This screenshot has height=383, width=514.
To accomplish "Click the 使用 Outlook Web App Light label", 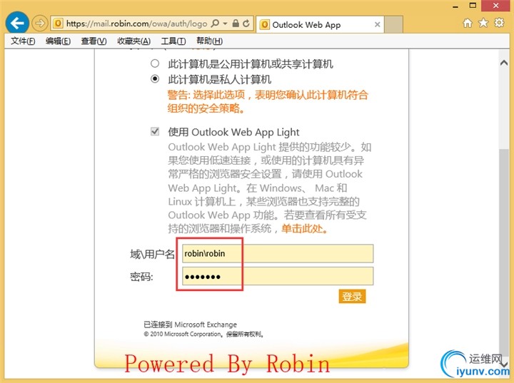I will coord(233,132).
